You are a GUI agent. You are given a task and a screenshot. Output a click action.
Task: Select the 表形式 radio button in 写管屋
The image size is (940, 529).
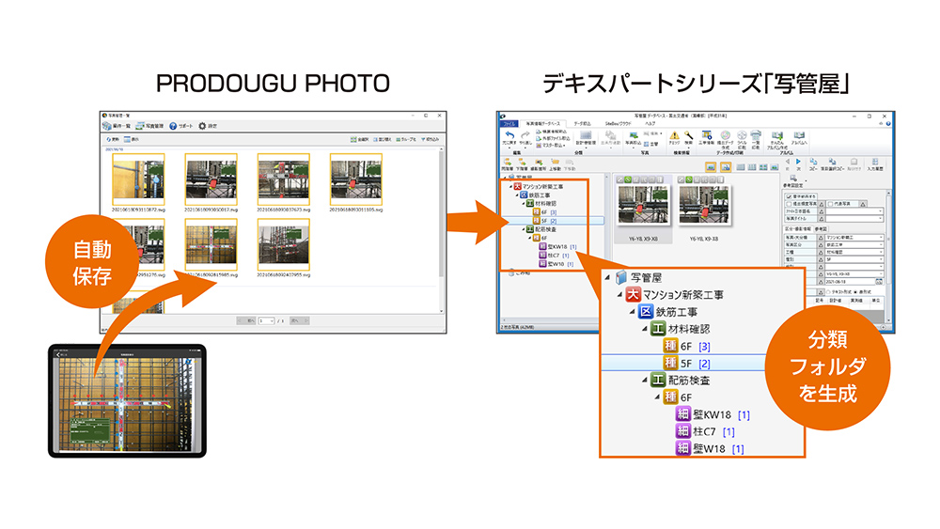coord(855,292)
